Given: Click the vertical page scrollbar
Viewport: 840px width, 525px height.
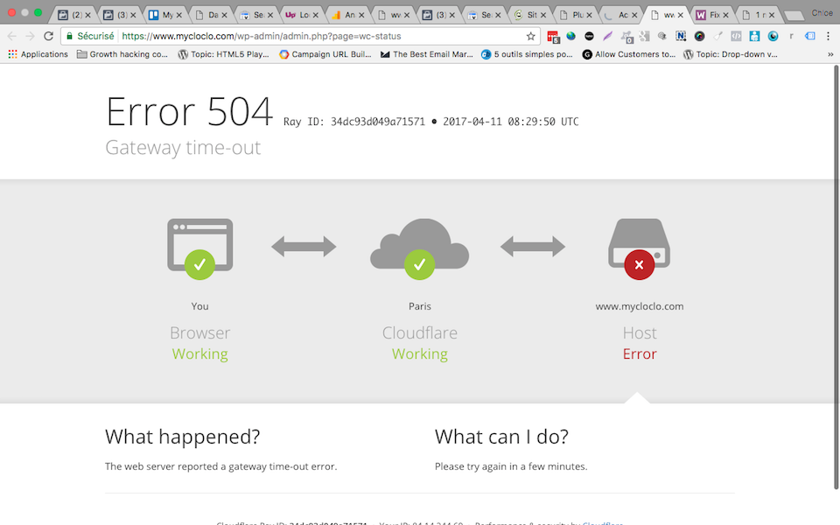Looking at the screenshot, I should tap(836, 277).
